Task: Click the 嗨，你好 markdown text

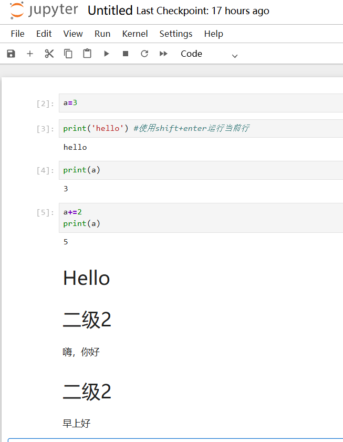Action: click(x=81, y=352)
